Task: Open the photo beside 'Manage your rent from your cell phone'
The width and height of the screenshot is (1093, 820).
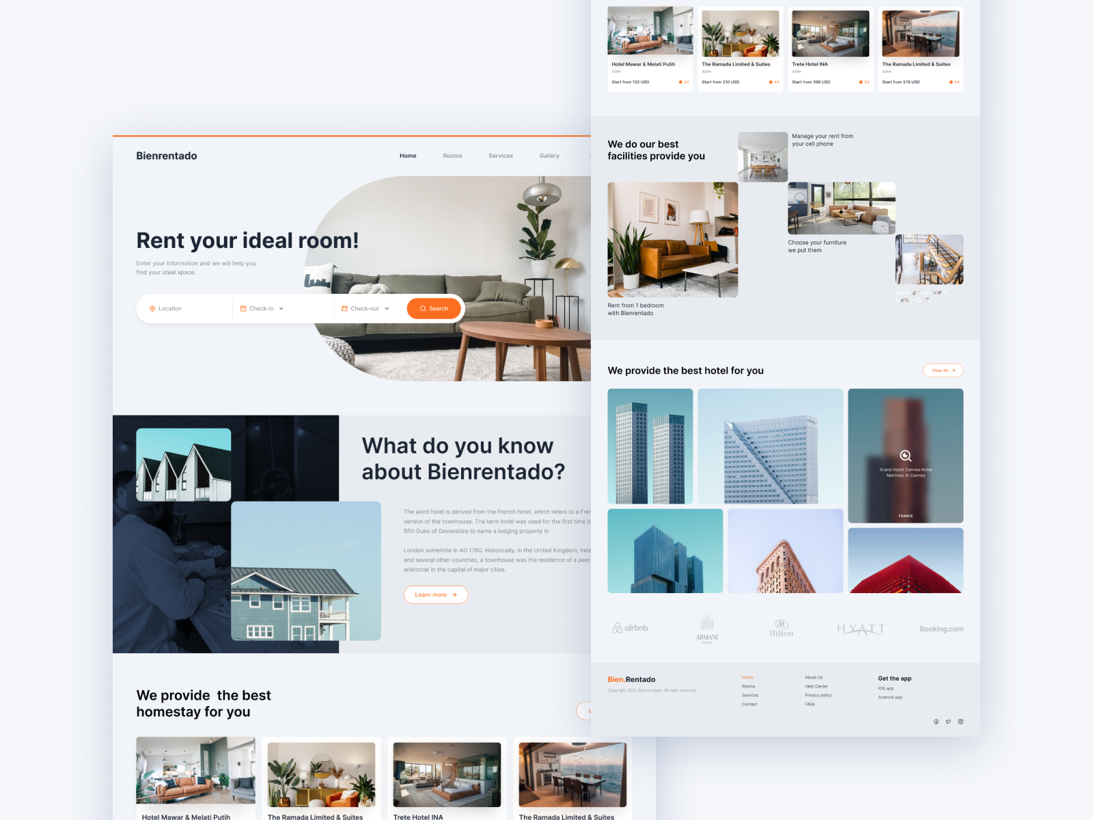Action: (x=763, y=157)
